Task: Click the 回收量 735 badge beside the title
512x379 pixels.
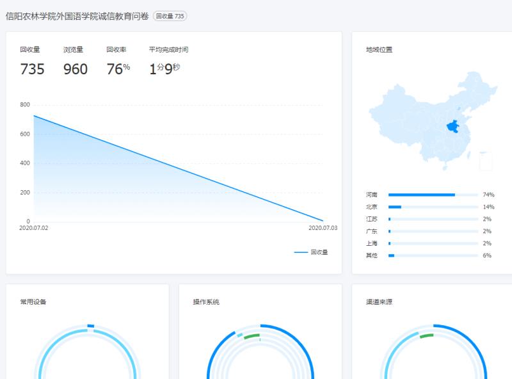Action: (x=170, y=16)
